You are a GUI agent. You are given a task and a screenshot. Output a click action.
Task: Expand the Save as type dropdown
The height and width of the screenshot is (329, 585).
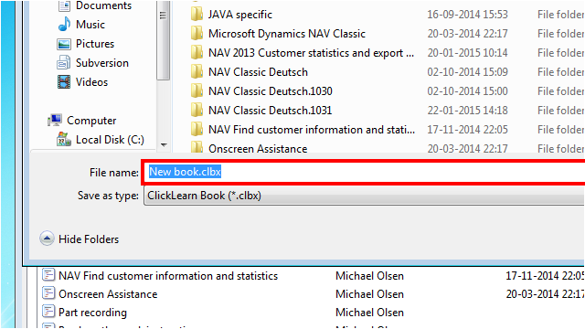pos(364,196)
